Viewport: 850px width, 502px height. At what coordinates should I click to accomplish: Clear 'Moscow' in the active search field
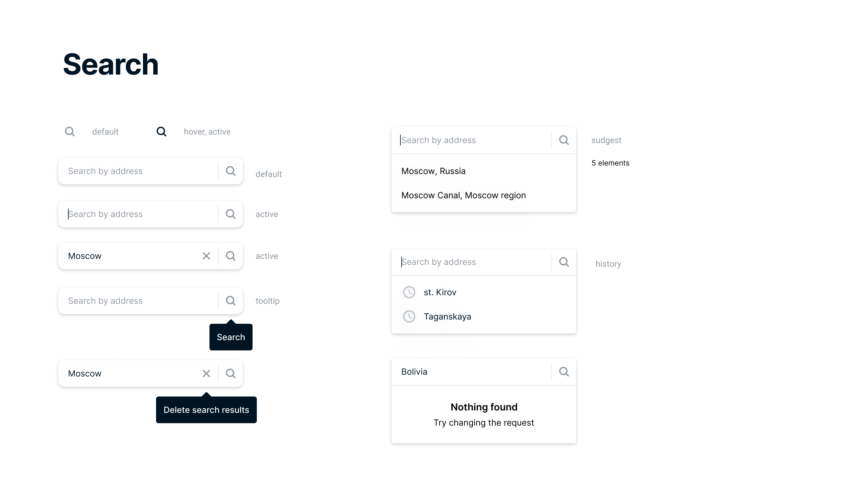(206, 256)
